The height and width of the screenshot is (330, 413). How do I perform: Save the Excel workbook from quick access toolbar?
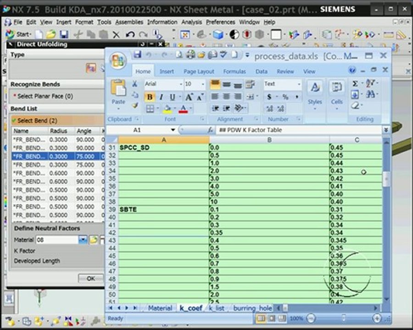137,55
